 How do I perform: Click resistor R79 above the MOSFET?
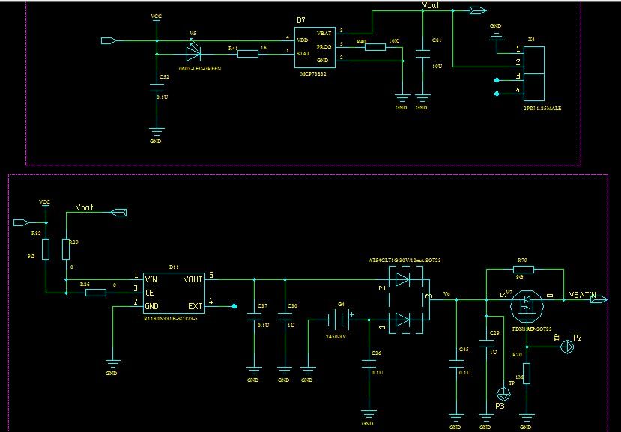pyautogui.click(x=523, y=268)
